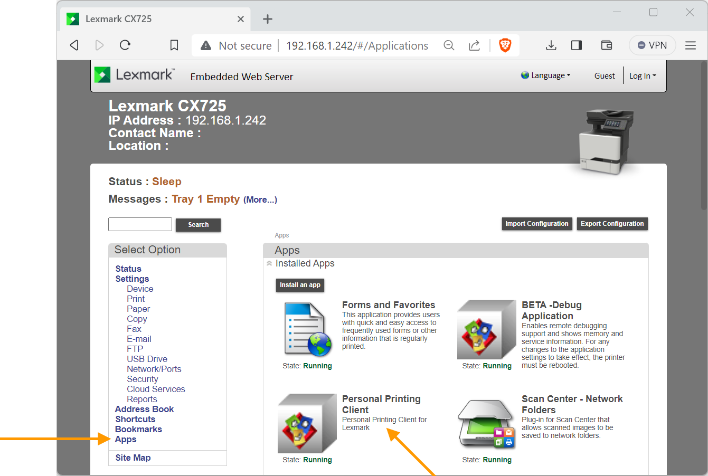This screenshot has width=708, height=476.
Task: Click Import Configuration button
Action: (x=537, y=224)
